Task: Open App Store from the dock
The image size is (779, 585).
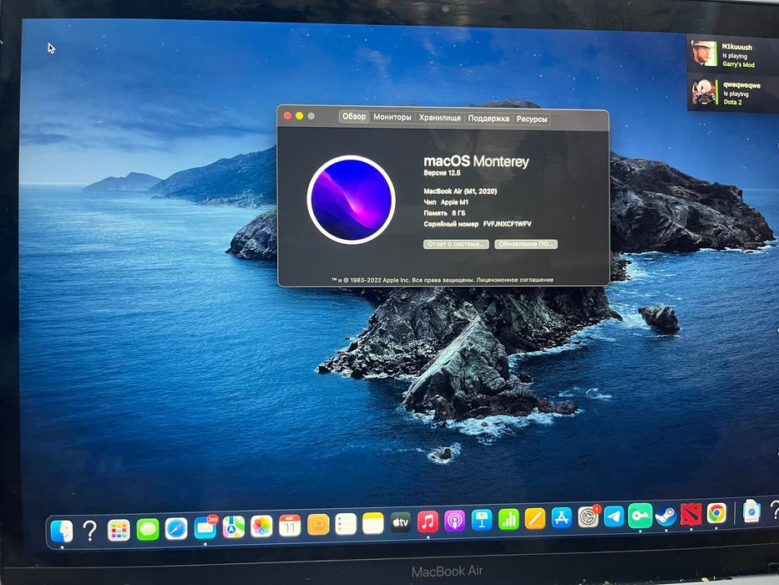Action: 561,518
